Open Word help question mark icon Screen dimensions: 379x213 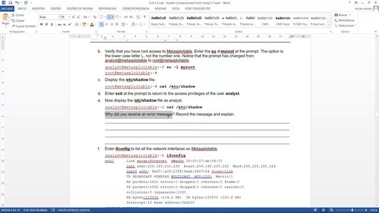click(x=349, y=2)
